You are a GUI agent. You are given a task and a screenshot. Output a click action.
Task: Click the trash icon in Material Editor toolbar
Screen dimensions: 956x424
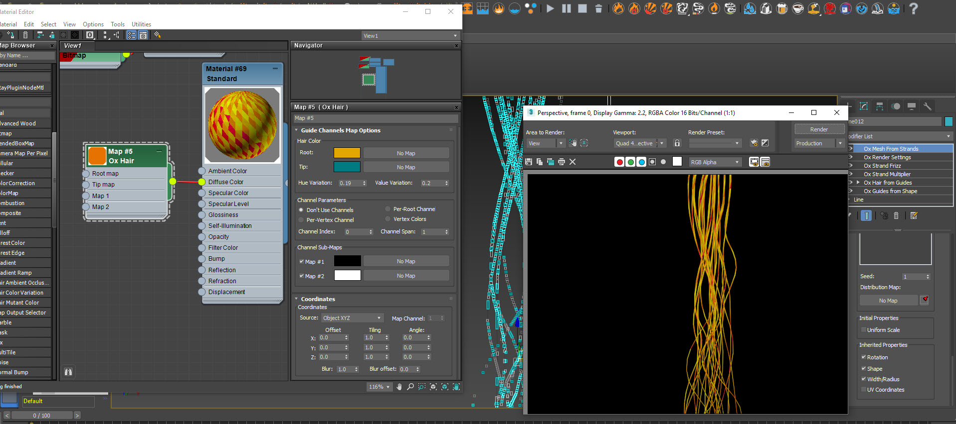(x=25, y=35)
